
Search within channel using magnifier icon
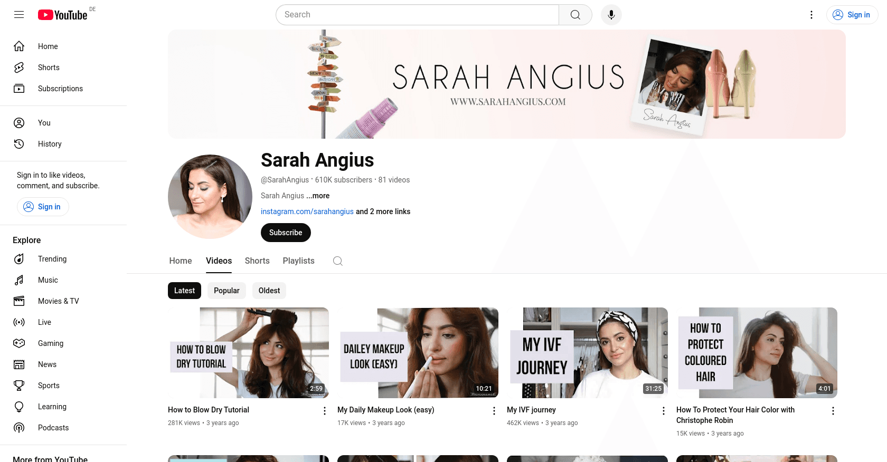pos(338,261)
